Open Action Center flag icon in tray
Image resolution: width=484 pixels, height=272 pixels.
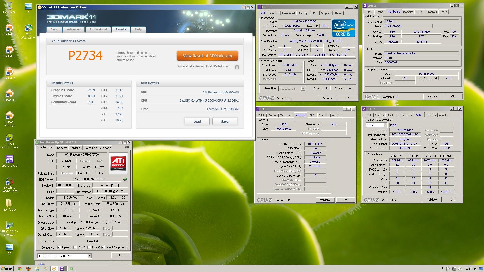[448, 269]
